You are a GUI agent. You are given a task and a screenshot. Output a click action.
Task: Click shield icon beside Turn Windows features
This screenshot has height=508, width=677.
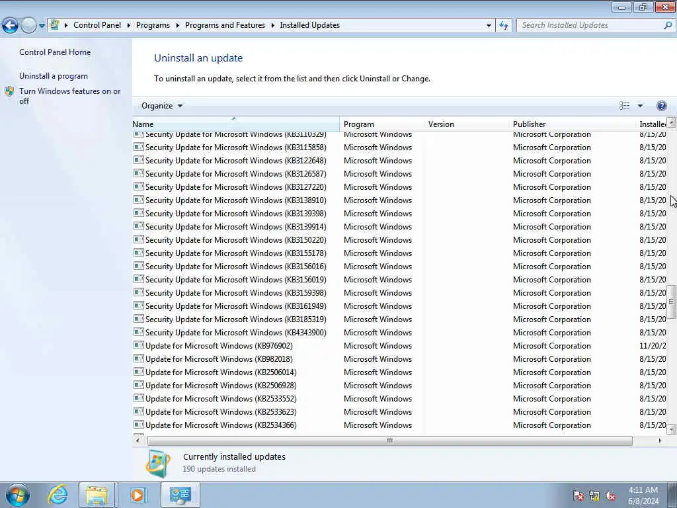coord(9,91)
